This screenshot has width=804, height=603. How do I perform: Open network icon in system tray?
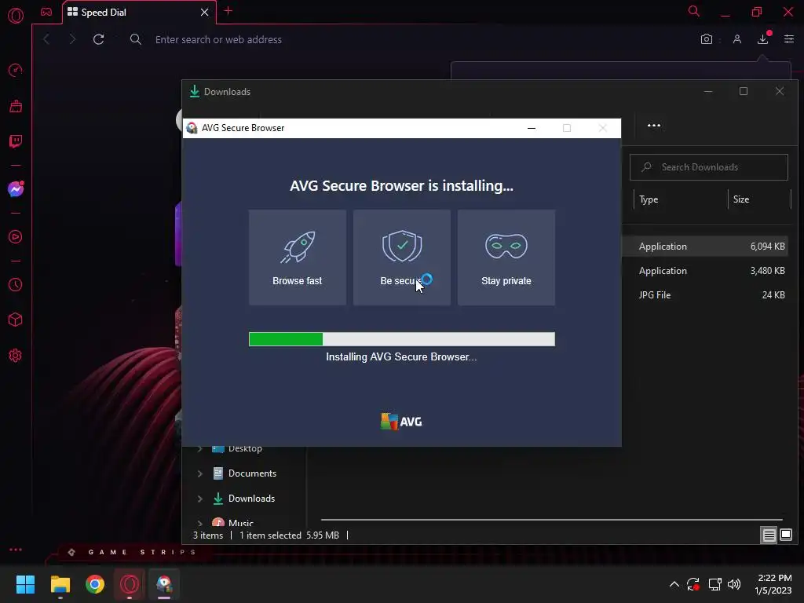714,584
